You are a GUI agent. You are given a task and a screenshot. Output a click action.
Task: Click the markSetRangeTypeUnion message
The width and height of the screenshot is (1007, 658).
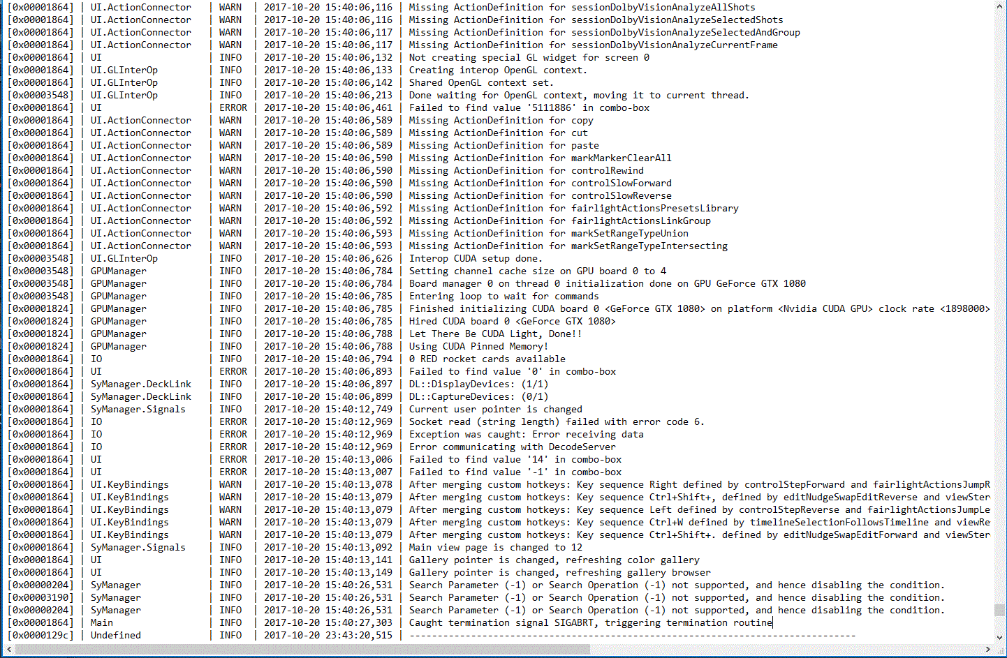[548, 233]
